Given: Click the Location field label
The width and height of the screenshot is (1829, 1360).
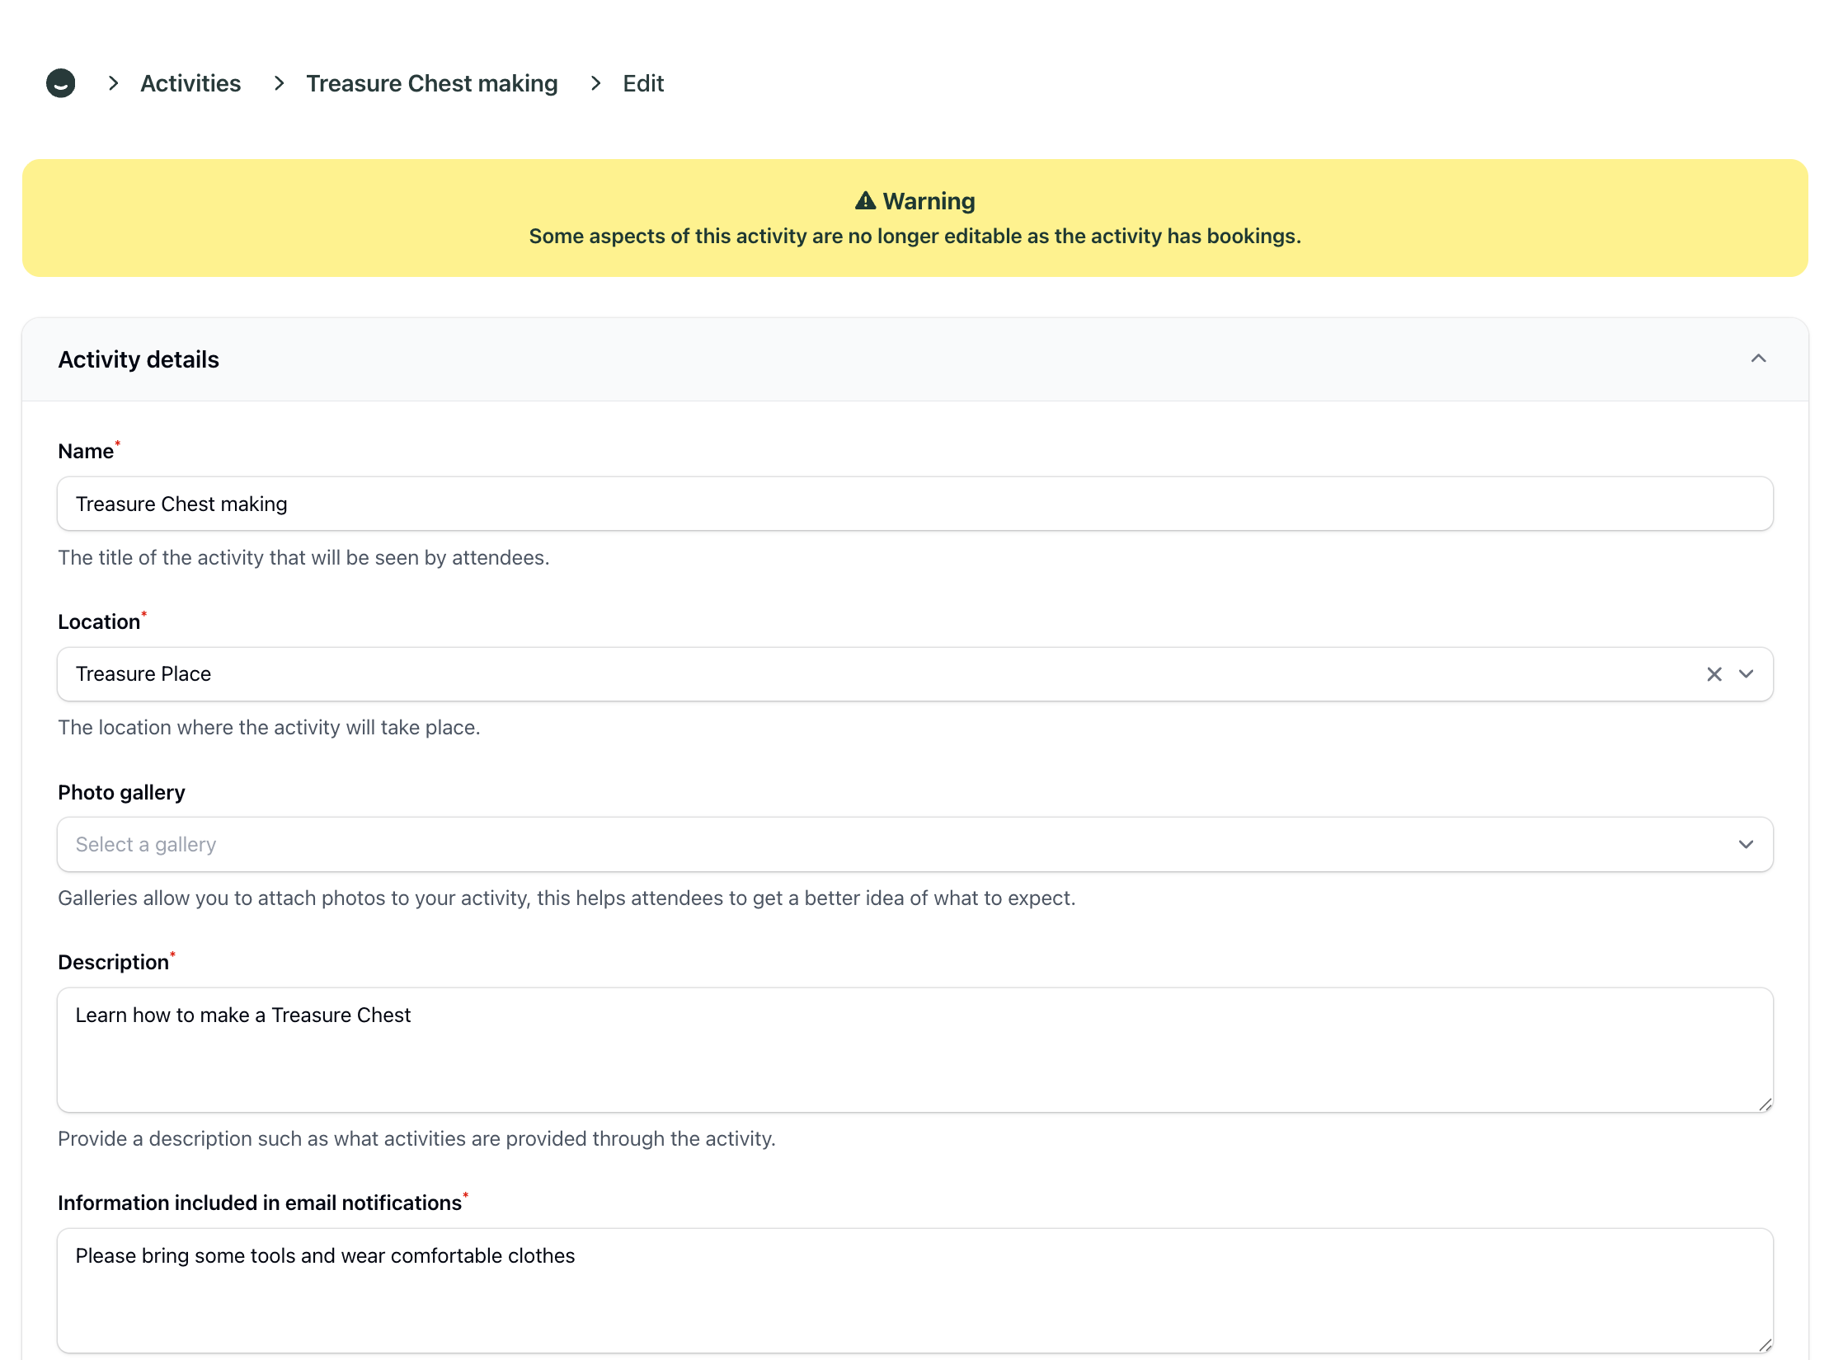Looking at the screenshot, I should tap(99, 621).
